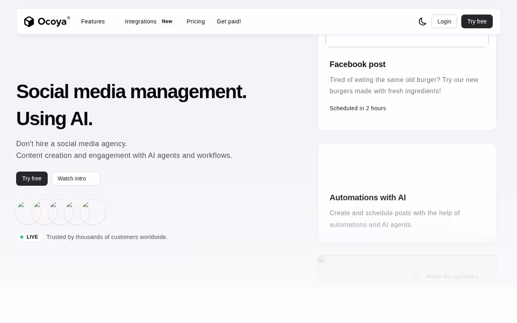Open the Integrations menu
This screenshot has width=517, height=323.
coord(141,22)
